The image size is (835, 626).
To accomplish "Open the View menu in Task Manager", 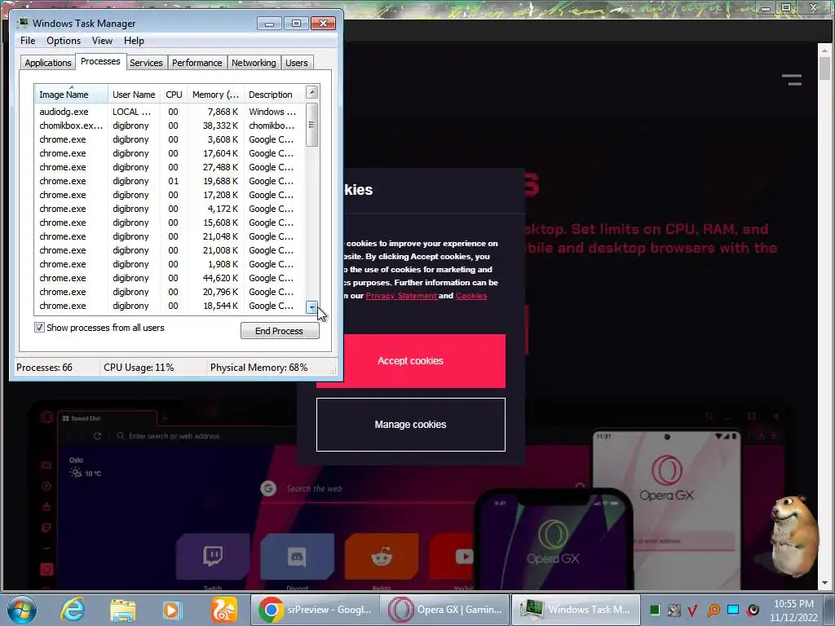I will [x=102, y=41].
